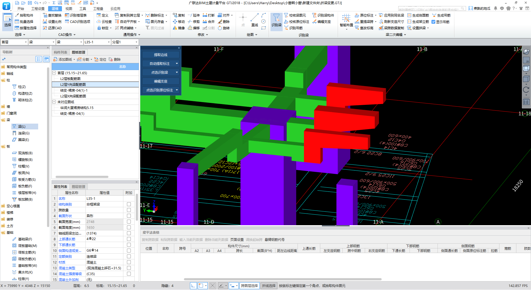This screenshot has height=290, width=531.
Task: Click the 打断 break tool
Action: tap(209, 15)
